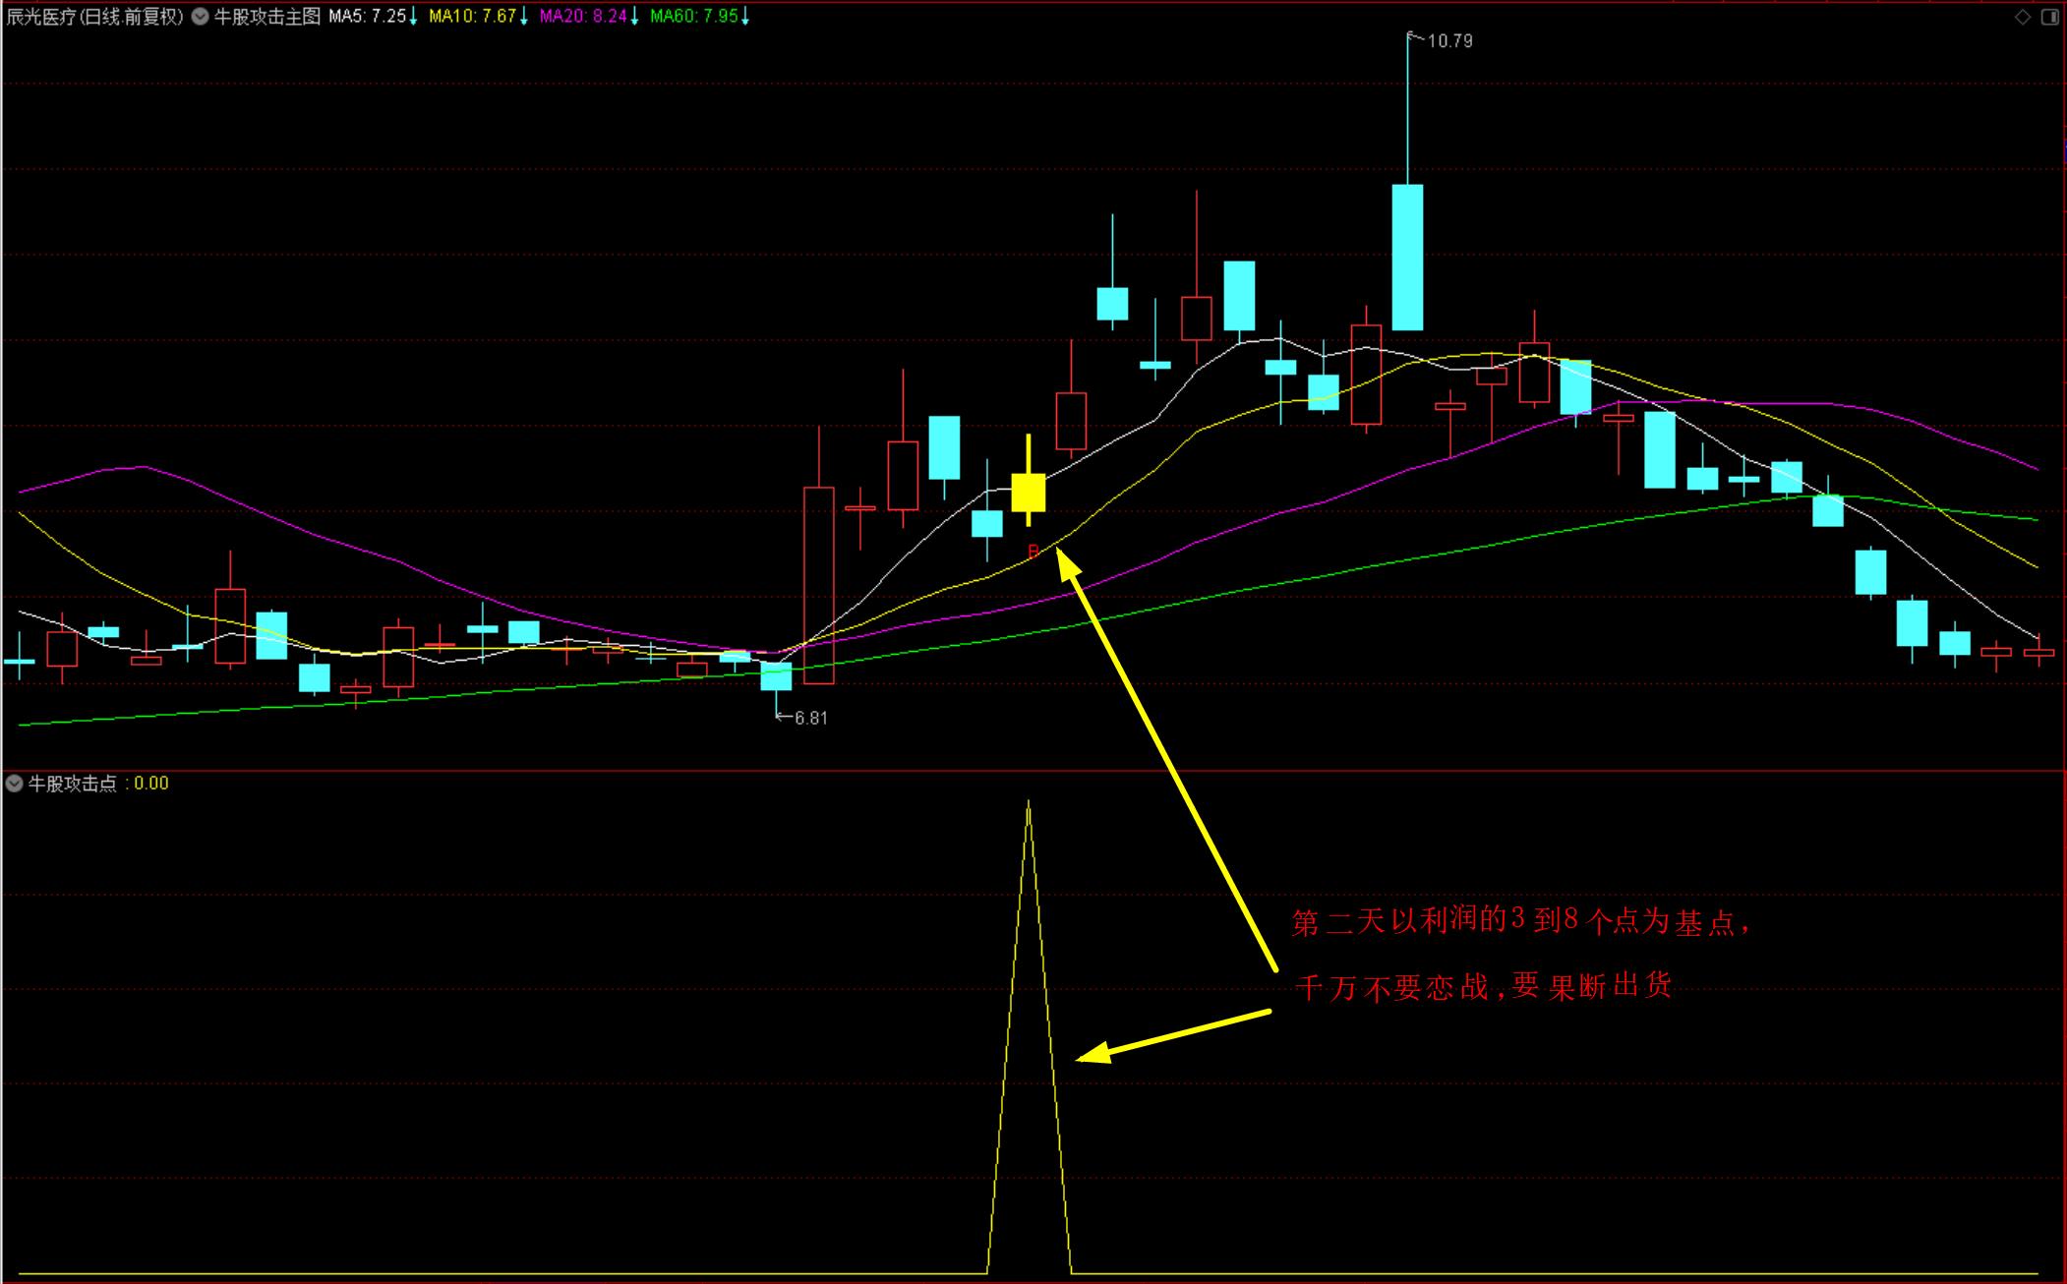Click the 10.79 high price marker
This screenshot has height=1284, width=2067.
pos(1449,41)
